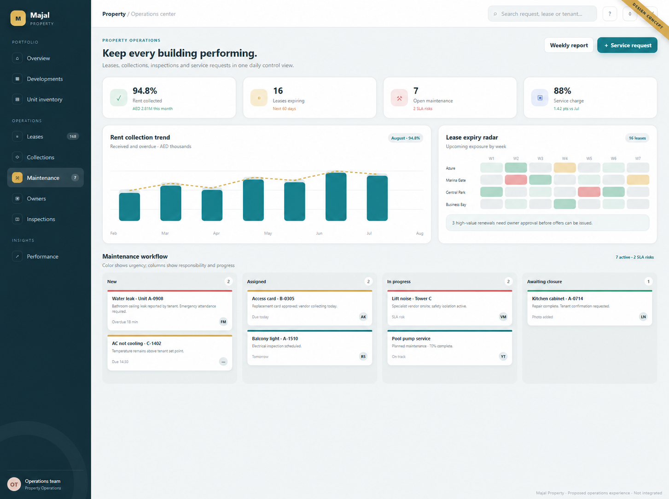Screen dimensions: 669x499
Task: Click the 94.8% rent collected value
Action: tap(145, 91)
